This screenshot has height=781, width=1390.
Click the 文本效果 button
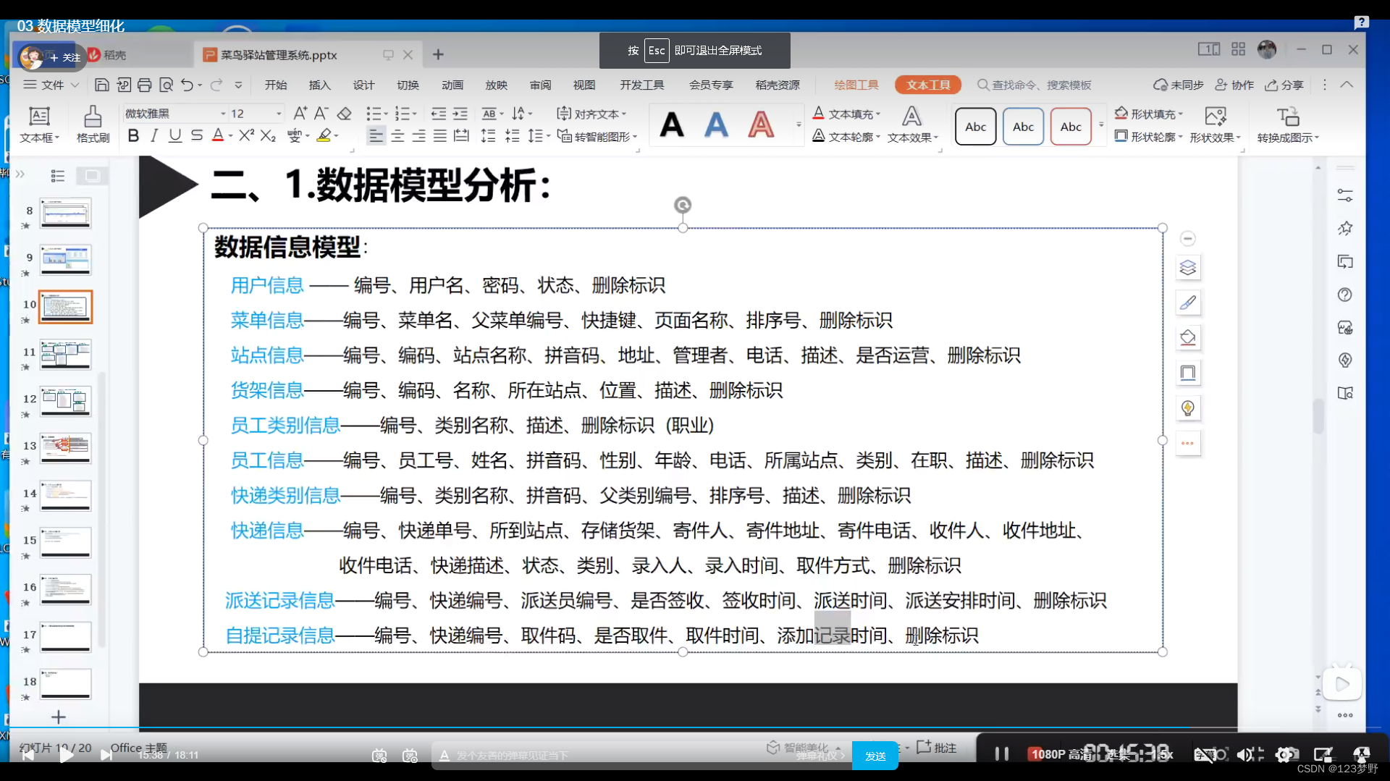(x=912, y=124)
